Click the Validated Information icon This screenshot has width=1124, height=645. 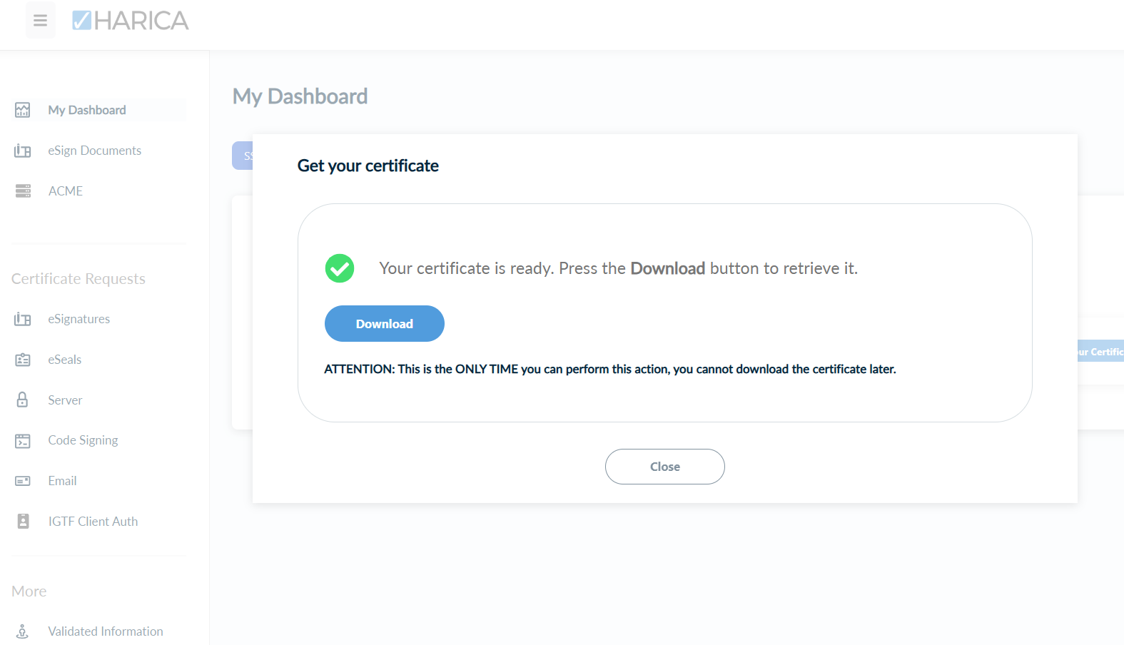[23, 631]
